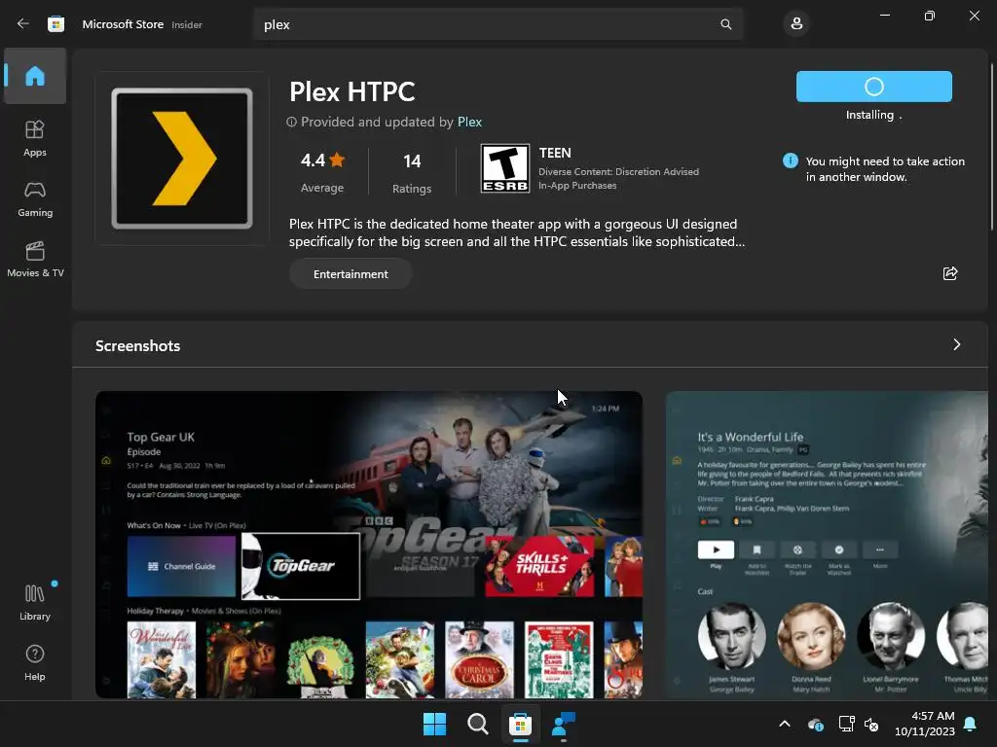Click the network display tray icon
997x747 pixels.
(846, 724)
